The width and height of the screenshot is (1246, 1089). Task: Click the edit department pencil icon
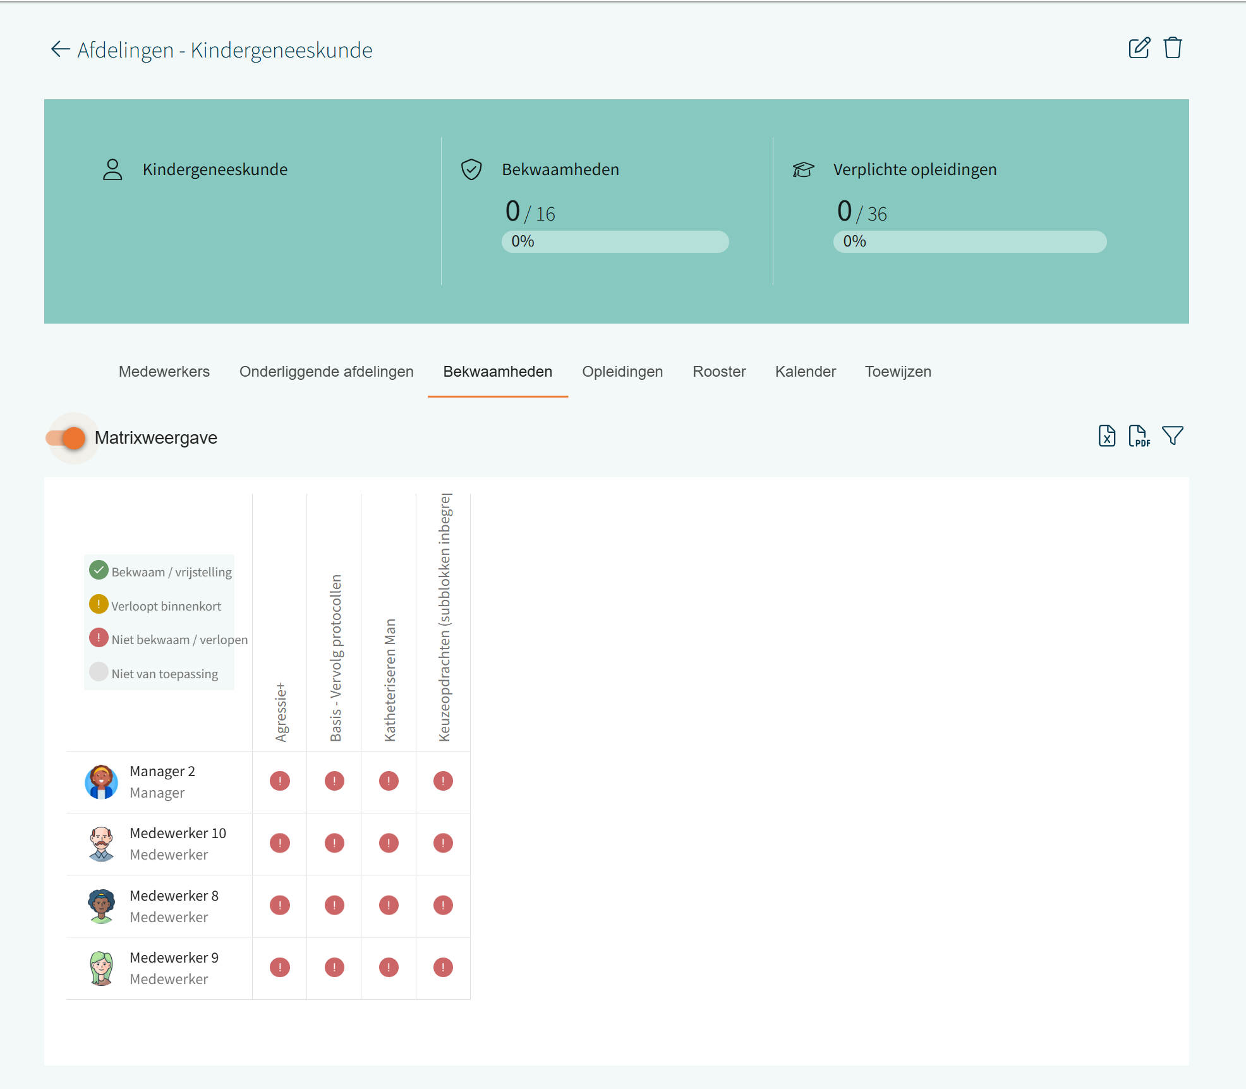pos(1139,48)
